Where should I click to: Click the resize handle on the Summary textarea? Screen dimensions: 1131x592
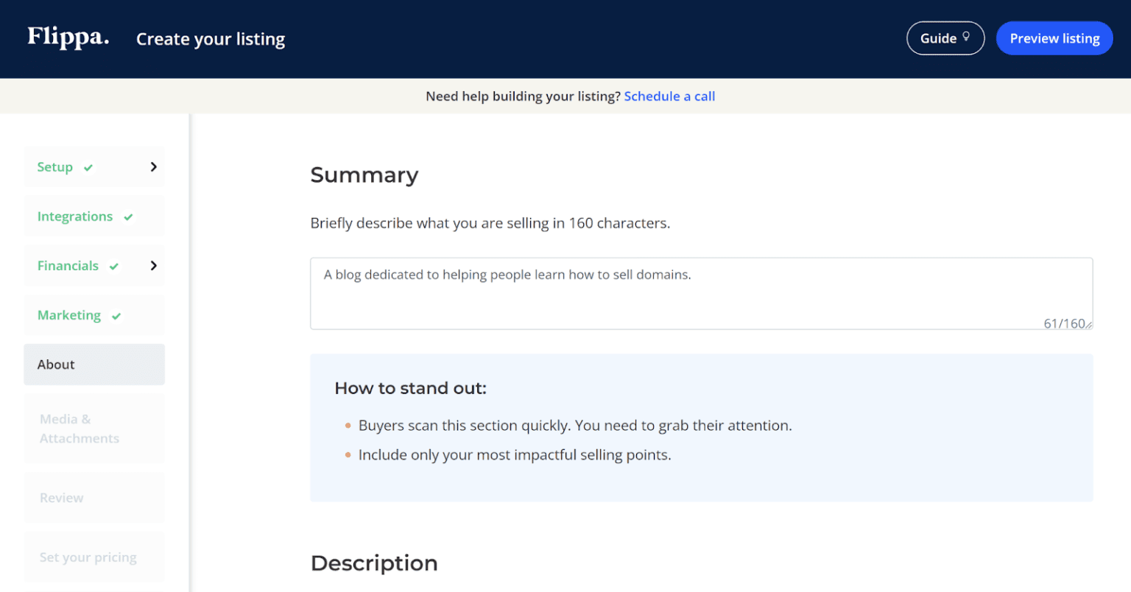tap(1088, 324)
